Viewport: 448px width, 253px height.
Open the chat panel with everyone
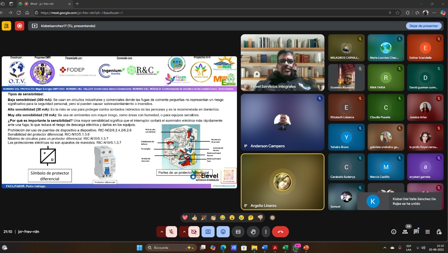click(416, 232)
